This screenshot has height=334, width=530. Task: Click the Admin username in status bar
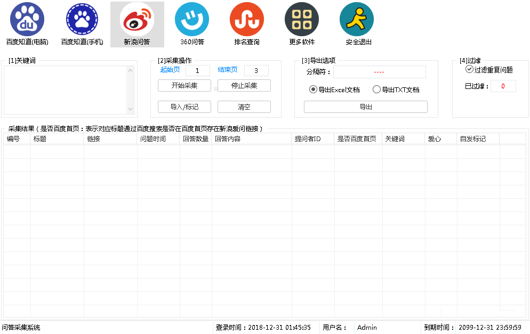tap(367, 328)
